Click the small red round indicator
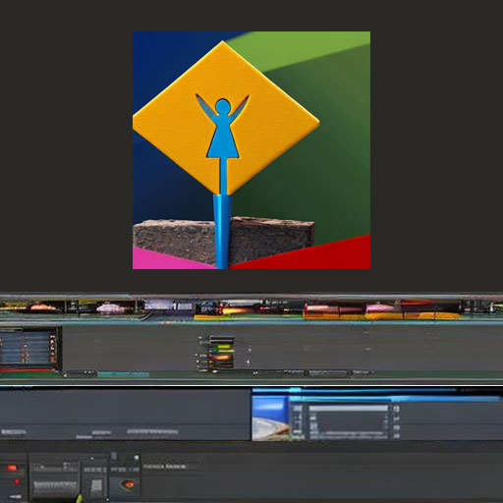 [17, 481]
